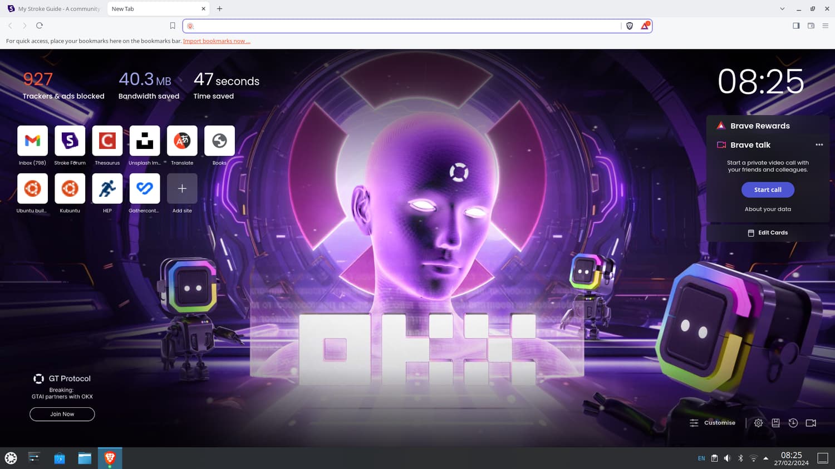Open history via the clock icon
This screenshot has height=469, width=835.
(793, 423)
